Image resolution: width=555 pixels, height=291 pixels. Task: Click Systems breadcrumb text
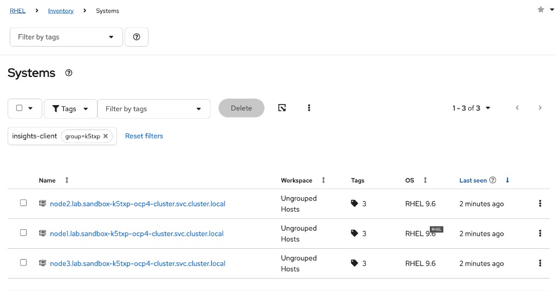107,11
